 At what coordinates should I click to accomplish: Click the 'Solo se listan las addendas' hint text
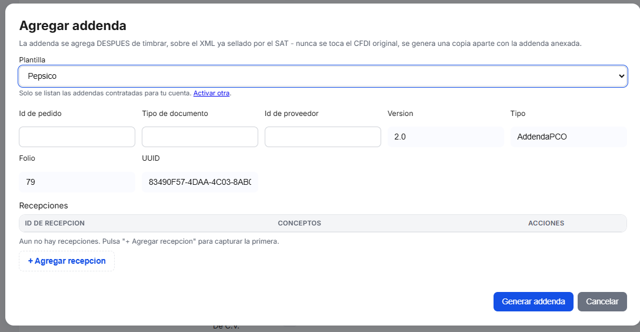(x=105, y=93)
